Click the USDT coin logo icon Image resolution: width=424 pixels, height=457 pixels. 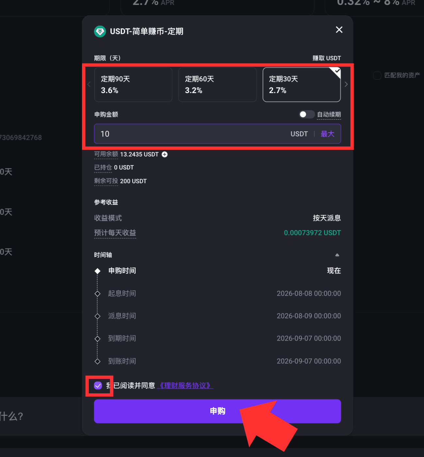point(100,31)
